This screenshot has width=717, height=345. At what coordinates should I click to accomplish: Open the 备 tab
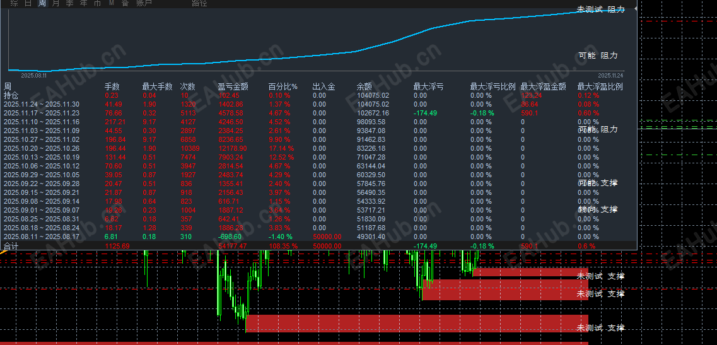(125, 3)
